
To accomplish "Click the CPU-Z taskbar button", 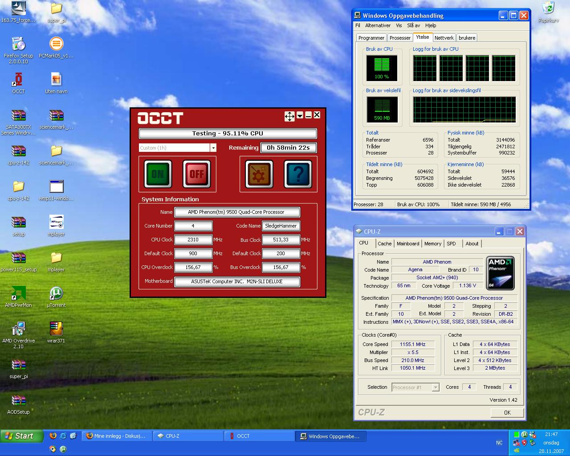I will point(188,436).
